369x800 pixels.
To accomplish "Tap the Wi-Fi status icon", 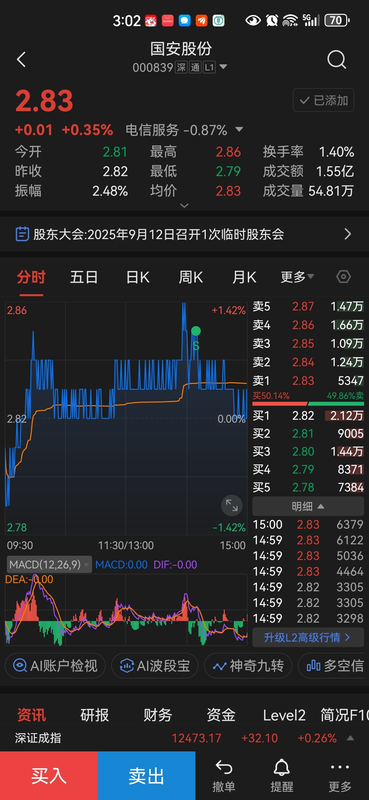I will [290, 21].
